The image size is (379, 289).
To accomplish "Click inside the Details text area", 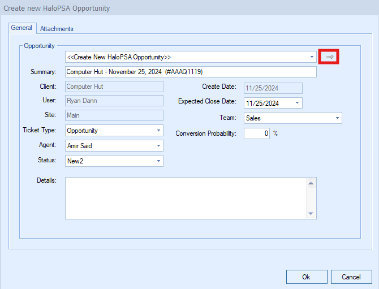I will (x=185, y=197).
